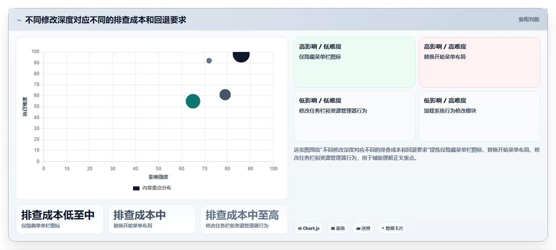Select the 低影响 / 低难度 quadrant card
Screen dimensions: 556x250
tap(354, 116)
